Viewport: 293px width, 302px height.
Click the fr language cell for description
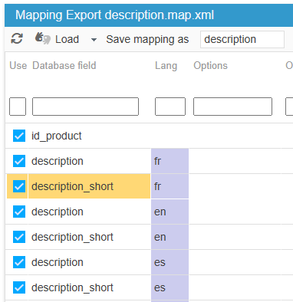tap(170, 161)
